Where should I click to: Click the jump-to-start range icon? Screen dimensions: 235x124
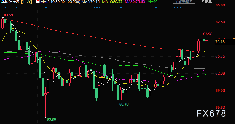point(203,1)
